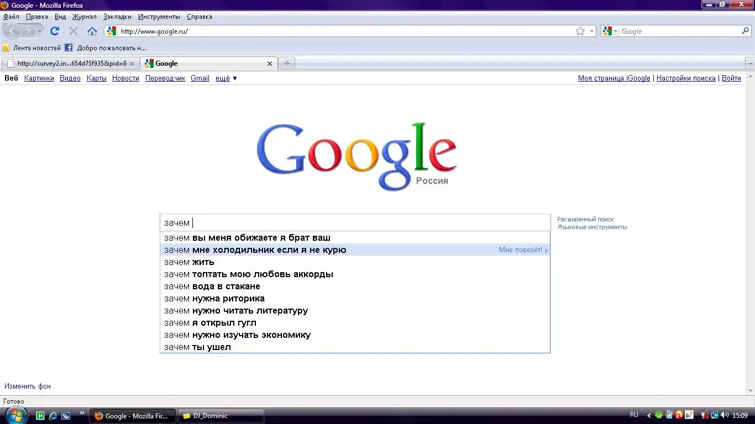This screenshot has width=755, height=424.
Task: Close the Google tab
Action: [270, 63]
